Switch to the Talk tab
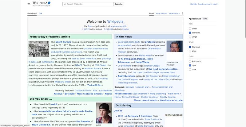The height and width of the screenshot is (127, 246). pyautogui.click(x=40, y=13)
